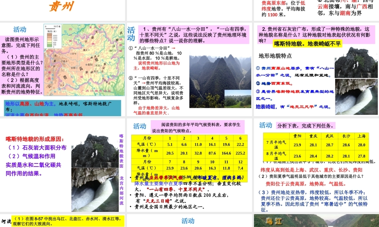Select red text '纬度从高到低是上海、武汉、重庆、长沙、贵阳'

312,170
